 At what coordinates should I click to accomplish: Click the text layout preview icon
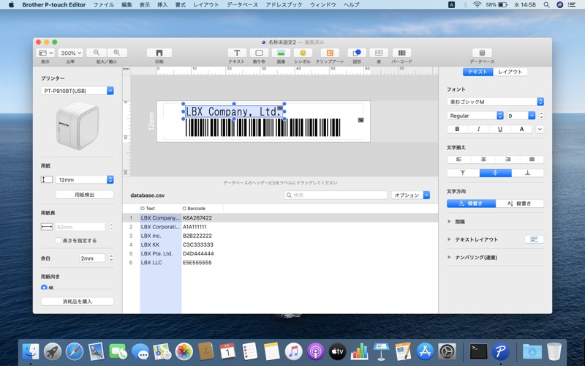click(535, 239)
